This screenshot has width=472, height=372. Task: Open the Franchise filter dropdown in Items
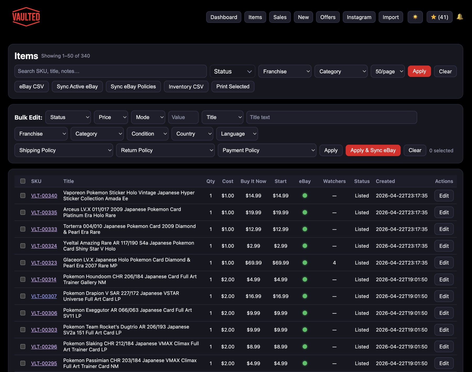point(285,71)
